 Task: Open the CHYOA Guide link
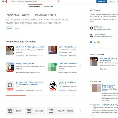click(99, 27)
